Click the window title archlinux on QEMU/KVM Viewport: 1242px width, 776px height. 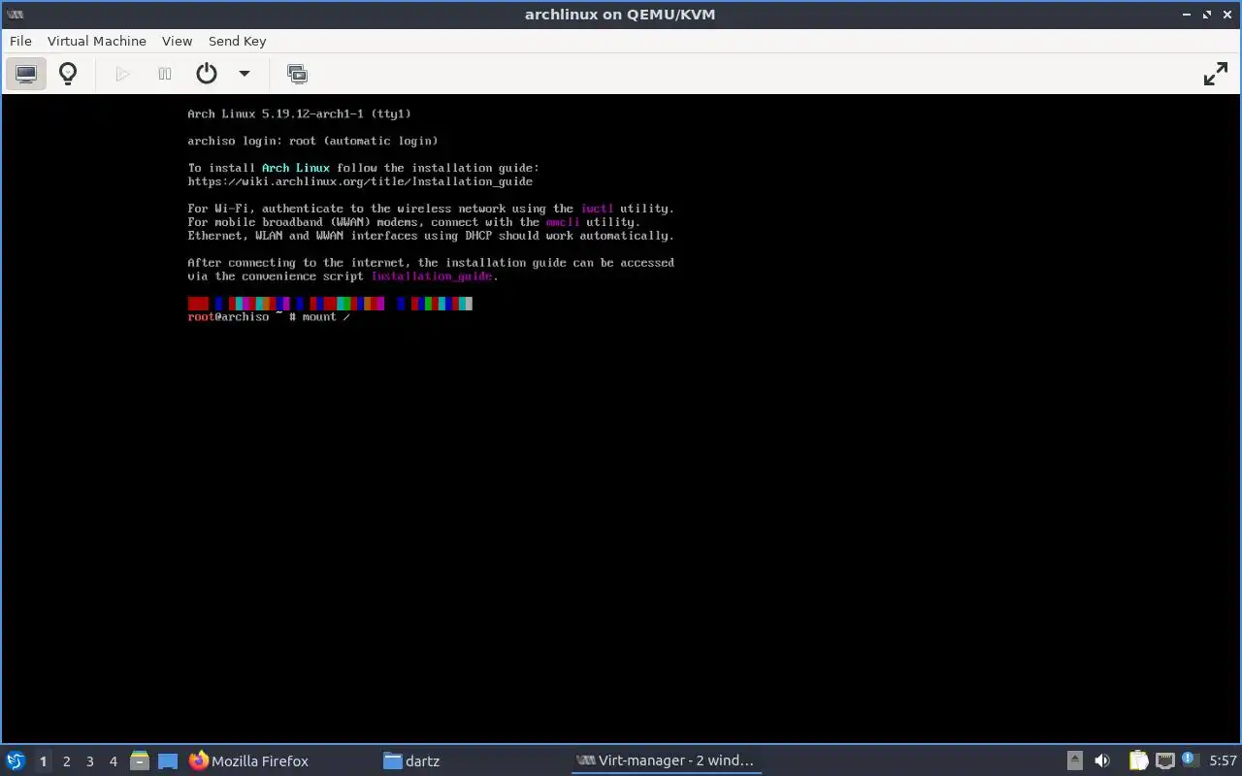620,15
